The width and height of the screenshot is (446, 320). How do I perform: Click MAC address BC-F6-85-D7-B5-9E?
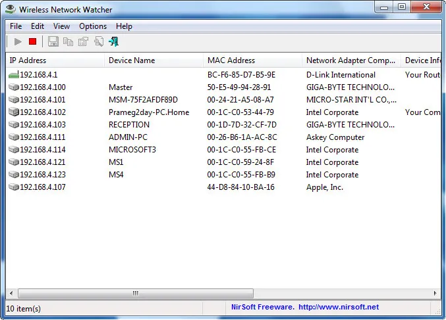241,75
